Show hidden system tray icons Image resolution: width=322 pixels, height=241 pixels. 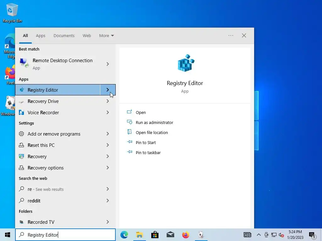point(259,235)
